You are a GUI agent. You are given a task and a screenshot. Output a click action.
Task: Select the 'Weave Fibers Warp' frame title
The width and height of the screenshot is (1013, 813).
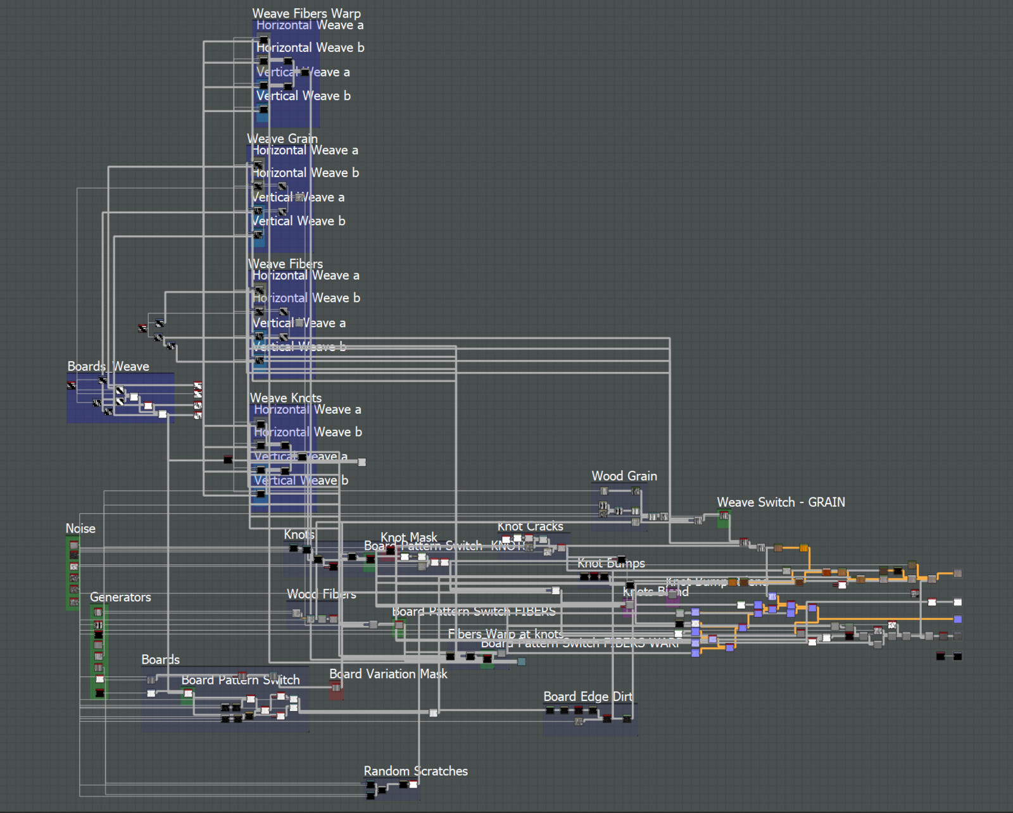pos(306,13)
